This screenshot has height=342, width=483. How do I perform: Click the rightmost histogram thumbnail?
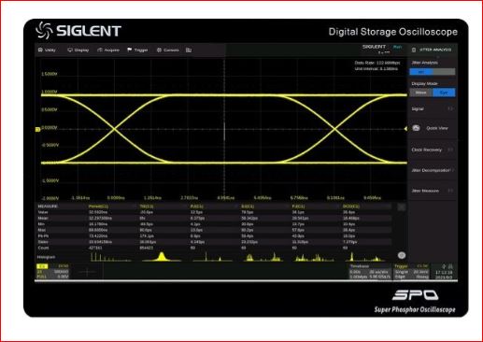point(365,257)
